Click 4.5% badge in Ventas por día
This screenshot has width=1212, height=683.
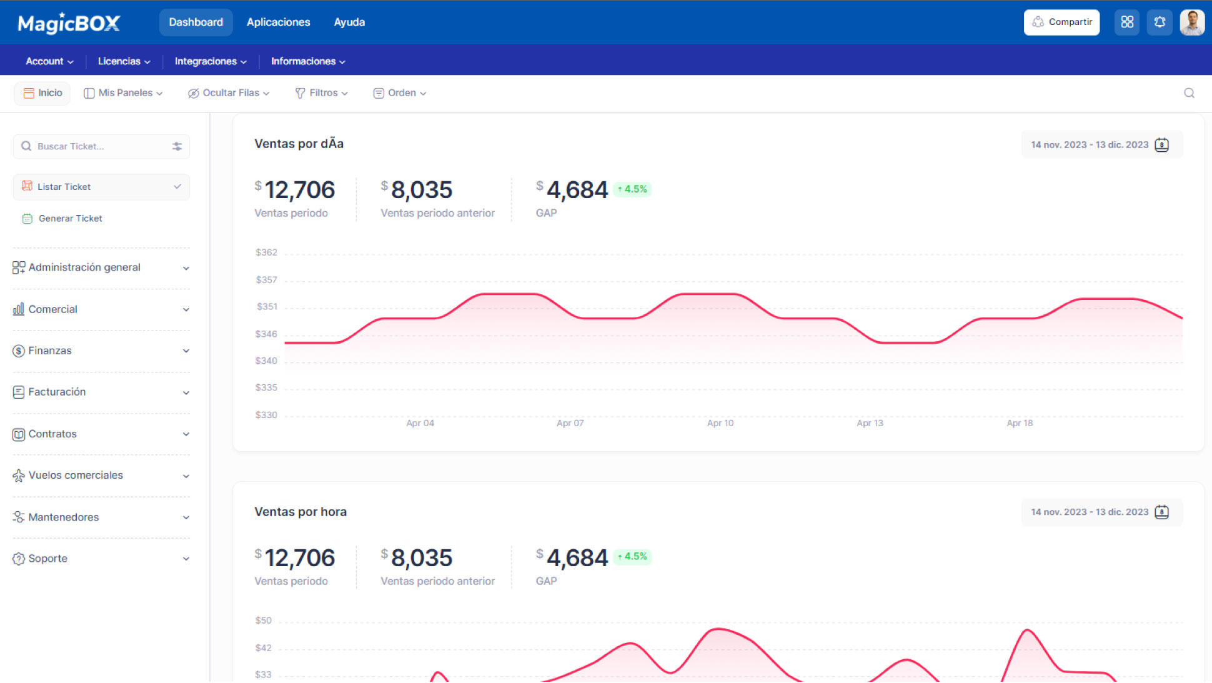click(632, 189)
